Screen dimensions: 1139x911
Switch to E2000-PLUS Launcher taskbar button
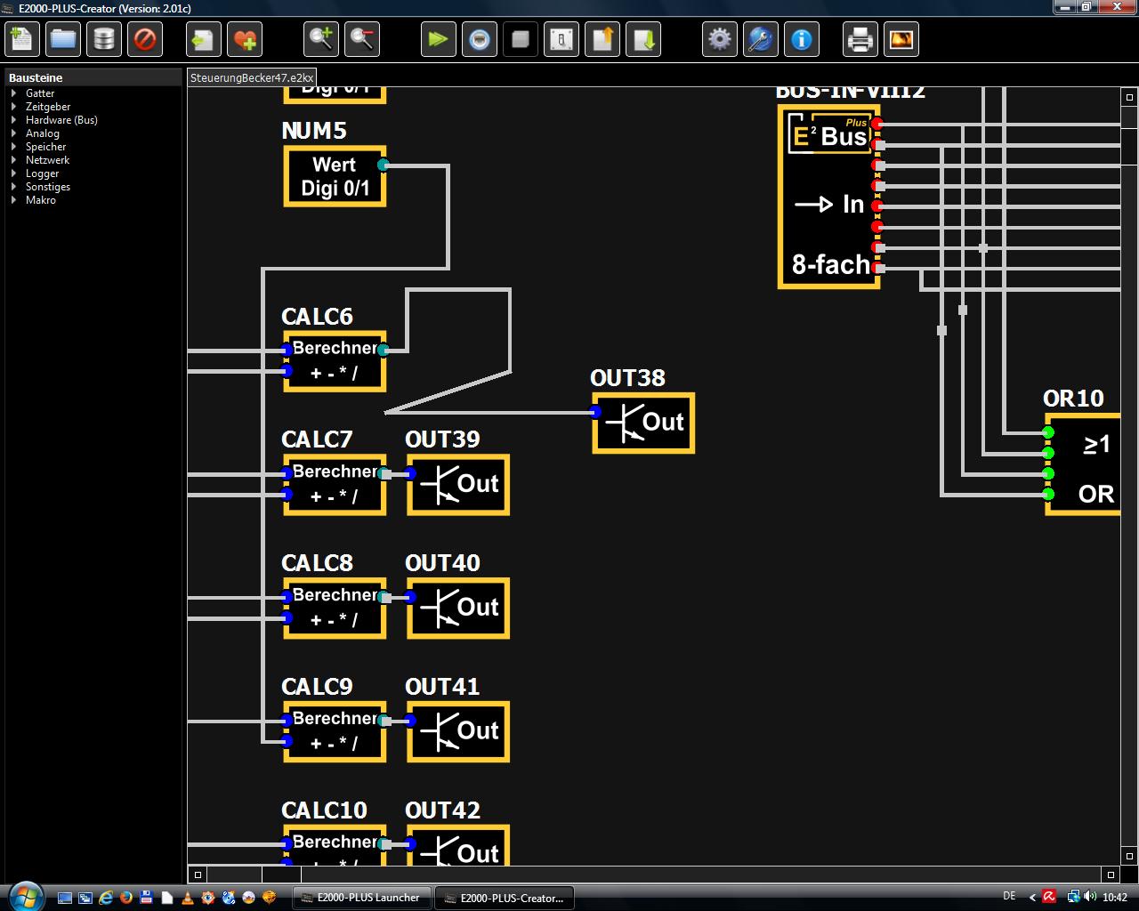click(x=361, y=898)
